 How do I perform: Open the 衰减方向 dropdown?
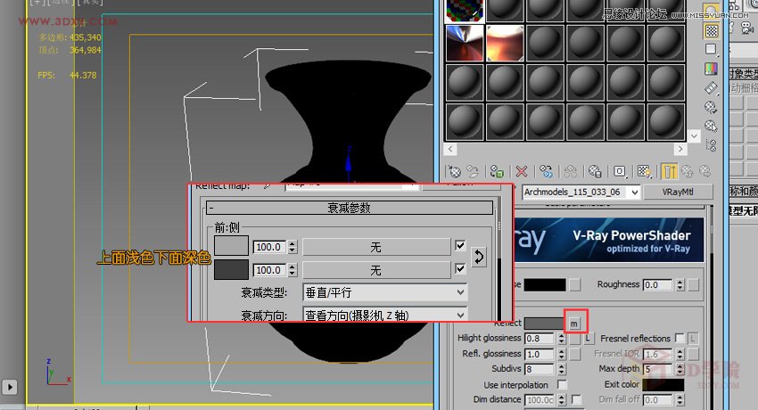[385, 316]
